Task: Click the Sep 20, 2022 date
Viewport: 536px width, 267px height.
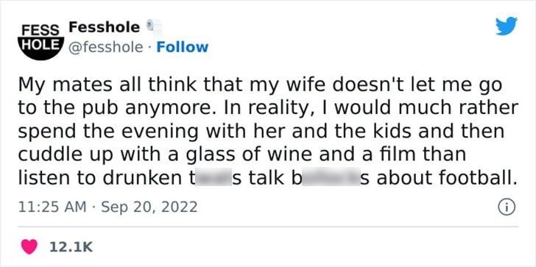Action: tap(149, 207)
